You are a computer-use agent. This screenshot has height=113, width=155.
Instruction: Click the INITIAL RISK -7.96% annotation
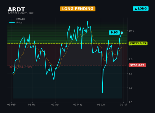coord(21,67)
